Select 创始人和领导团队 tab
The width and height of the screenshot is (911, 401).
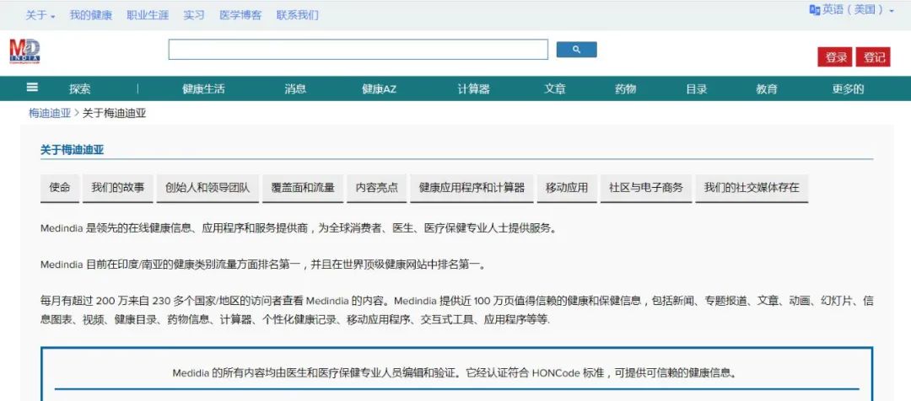click(208, 188)
